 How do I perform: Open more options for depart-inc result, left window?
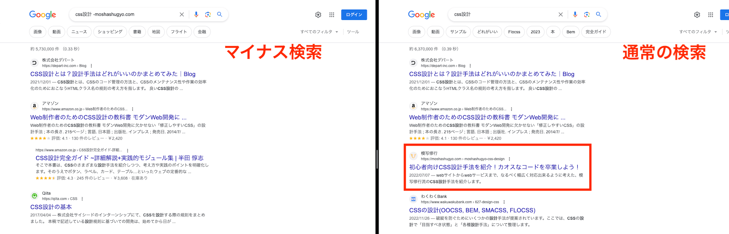point(91,66)
